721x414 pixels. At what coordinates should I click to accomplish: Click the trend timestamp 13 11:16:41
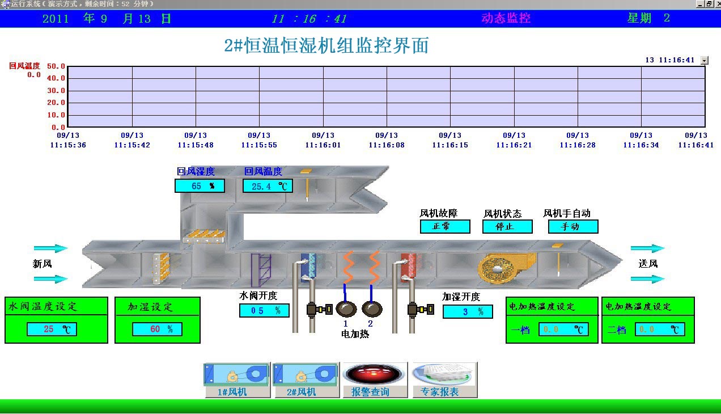tap(670, 60)
